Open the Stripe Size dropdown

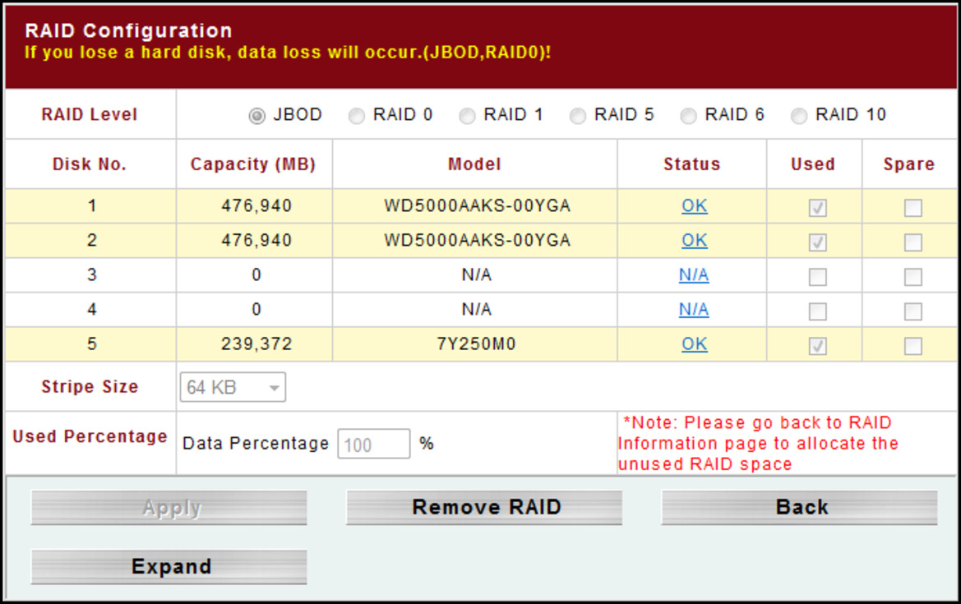pyautogui.click(x=233, y=387)
